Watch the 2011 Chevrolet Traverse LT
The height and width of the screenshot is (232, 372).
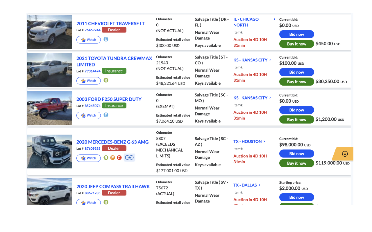[89, 40]
